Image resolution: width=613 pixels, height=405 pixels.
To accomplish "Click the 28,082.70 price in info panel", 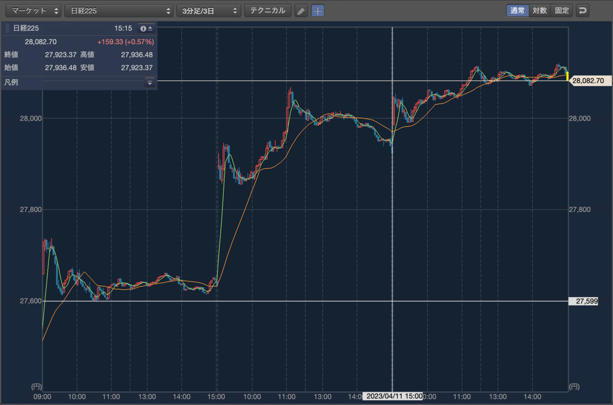I will tap(40, 41).
